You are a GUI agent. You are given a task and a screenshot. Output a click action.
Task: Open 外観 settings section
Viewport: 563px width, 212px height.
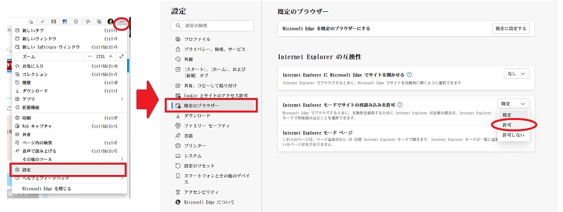tap(213, 60)
